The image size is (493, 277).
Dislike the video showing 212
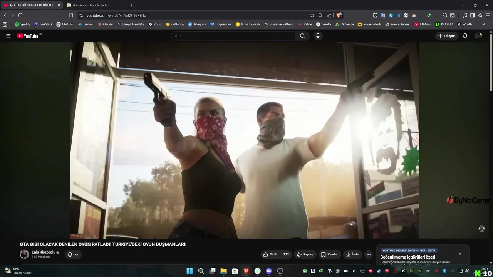pos(286,254)
